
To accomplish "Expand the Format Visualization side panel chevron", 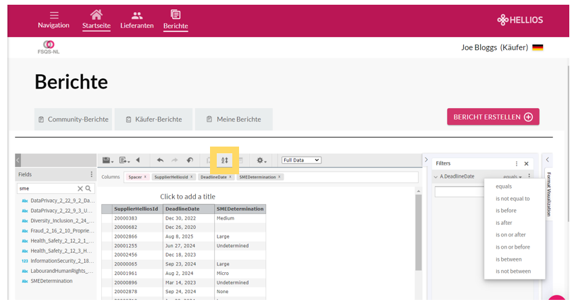I will click(548, 159).
